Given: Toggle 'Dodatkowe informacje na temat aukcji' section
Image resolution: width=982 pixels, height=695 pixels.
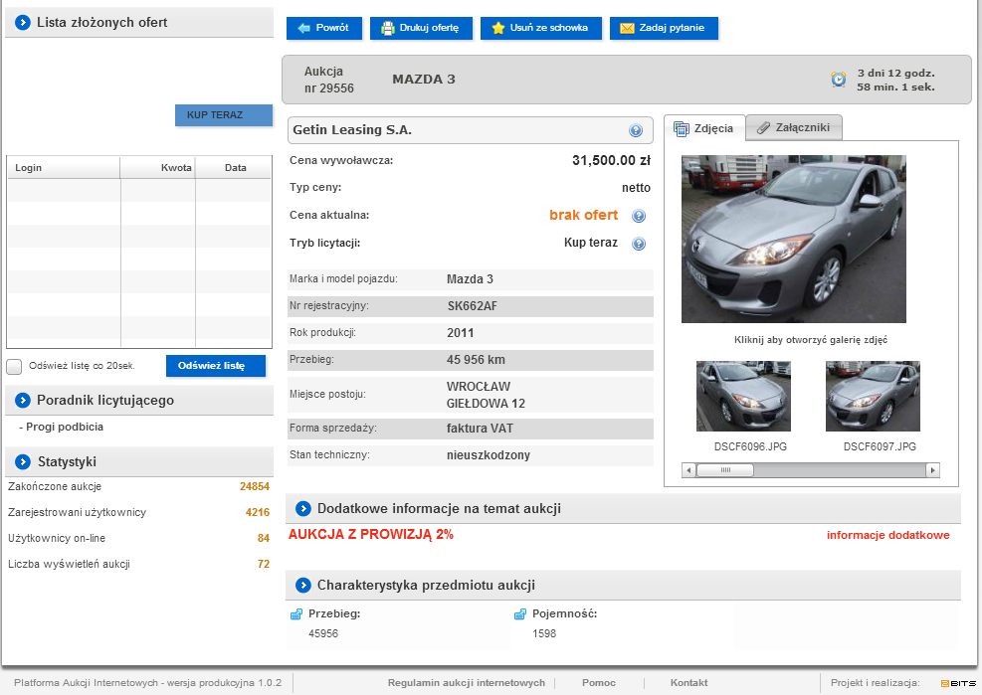Looking at the screenshot, I should (x=302, y=509).
